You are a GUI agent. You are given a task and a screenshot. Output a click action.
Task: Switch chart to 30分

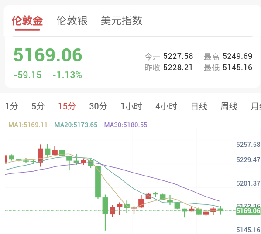[x=98, y=106]
